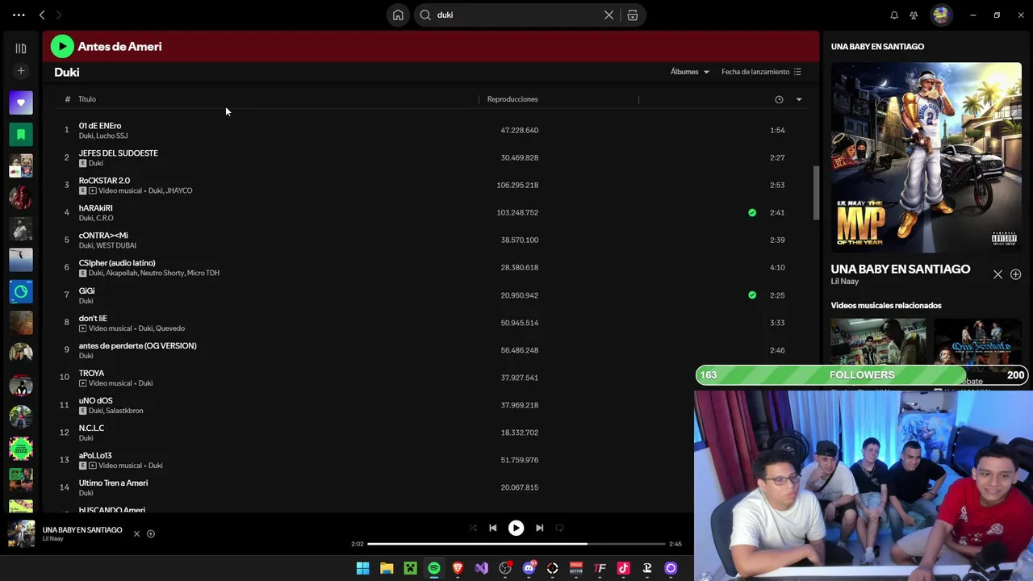
Task: Open the Liked Songs playlist
Action: point(21,102)
